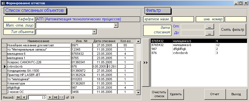Screen dimensions: 249x102
Task: Click Очистить список button
Action: click(159, 94)
